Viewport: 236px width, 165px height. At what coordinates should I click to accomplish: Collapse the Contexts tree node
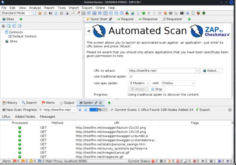click(x=2, y=32)
